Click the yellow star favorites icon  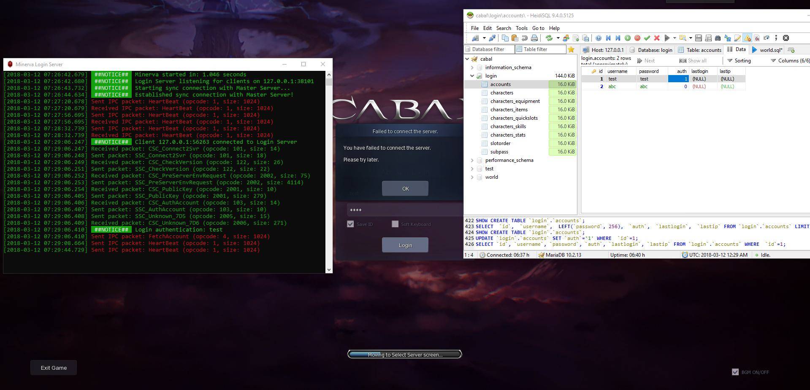tap(571, 49)
